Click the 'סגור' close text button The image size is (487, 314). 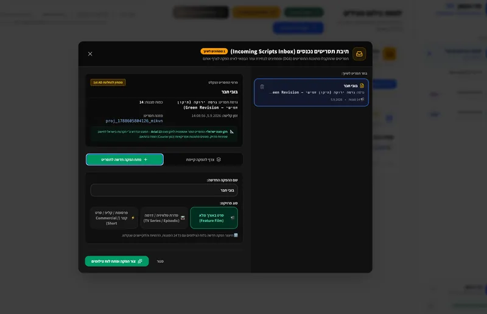pos(160,262)
